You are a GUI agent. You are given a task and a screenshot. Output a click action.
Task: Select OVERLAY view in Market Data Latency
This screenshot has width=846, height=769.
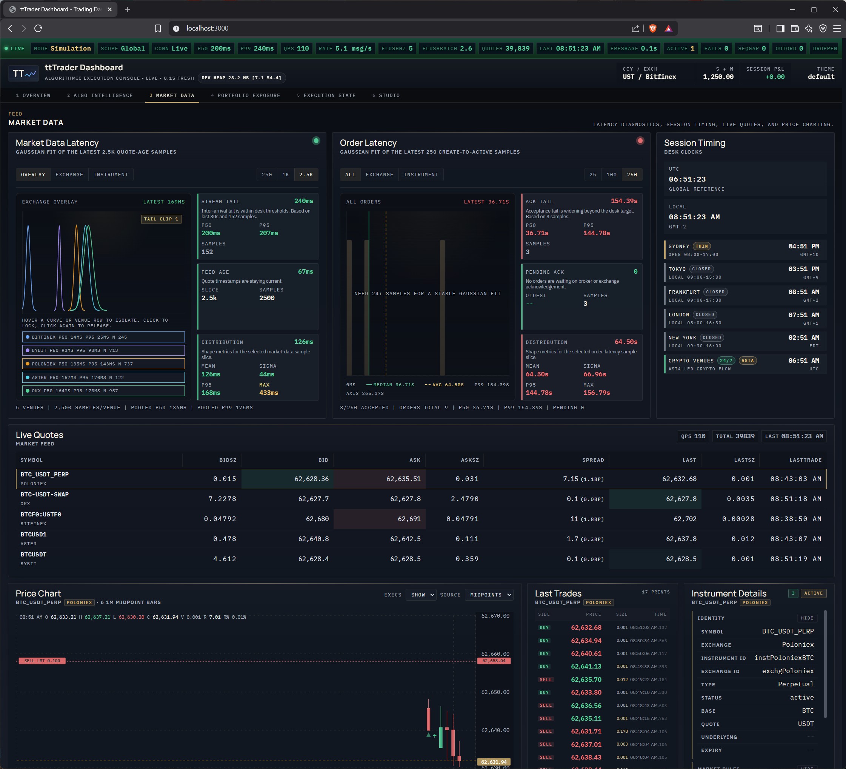(33, 175)
